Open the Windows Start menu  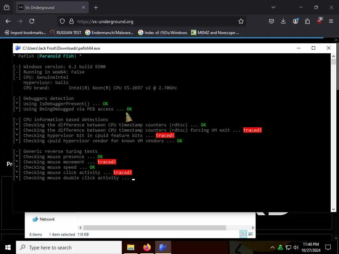click(8, 247)
